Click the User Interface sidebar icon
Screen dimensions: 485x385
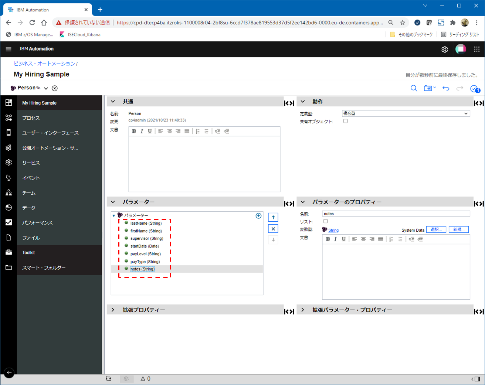click(9, 133)
